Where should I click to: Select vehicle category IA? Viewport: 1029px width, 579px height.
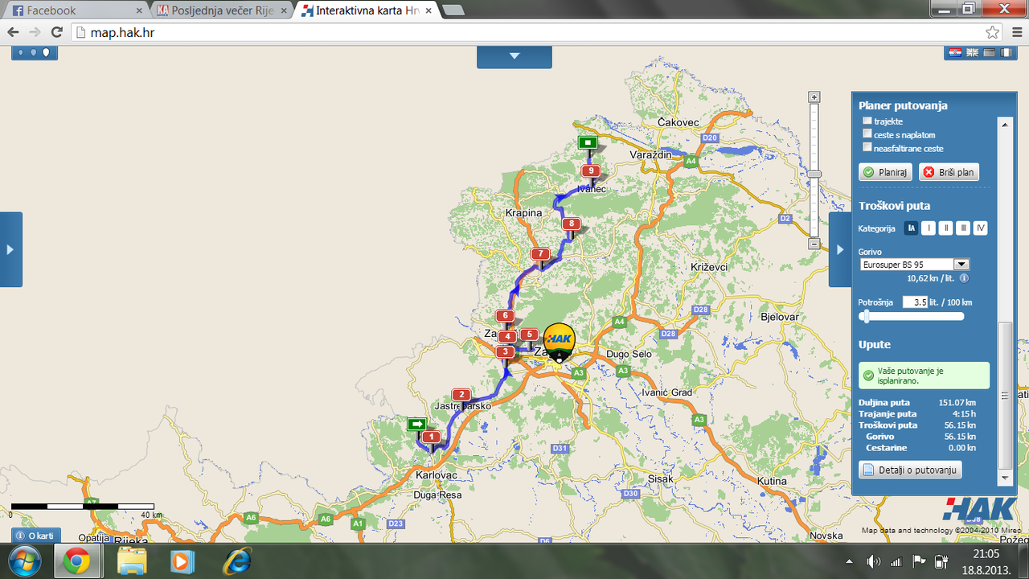pyautogui.click(x=911, y=228)
